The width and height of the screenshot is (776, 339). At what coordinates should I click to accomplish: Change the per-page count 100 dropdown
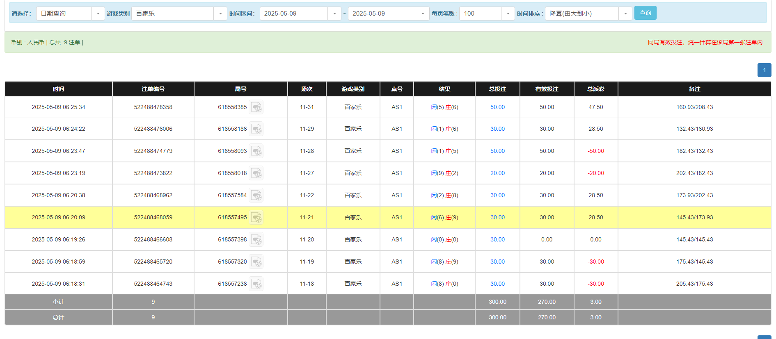pos(508,14)
